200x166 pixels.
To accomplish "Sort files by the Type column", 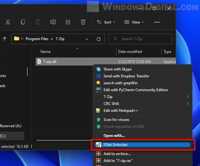I will tap(167, 52).
